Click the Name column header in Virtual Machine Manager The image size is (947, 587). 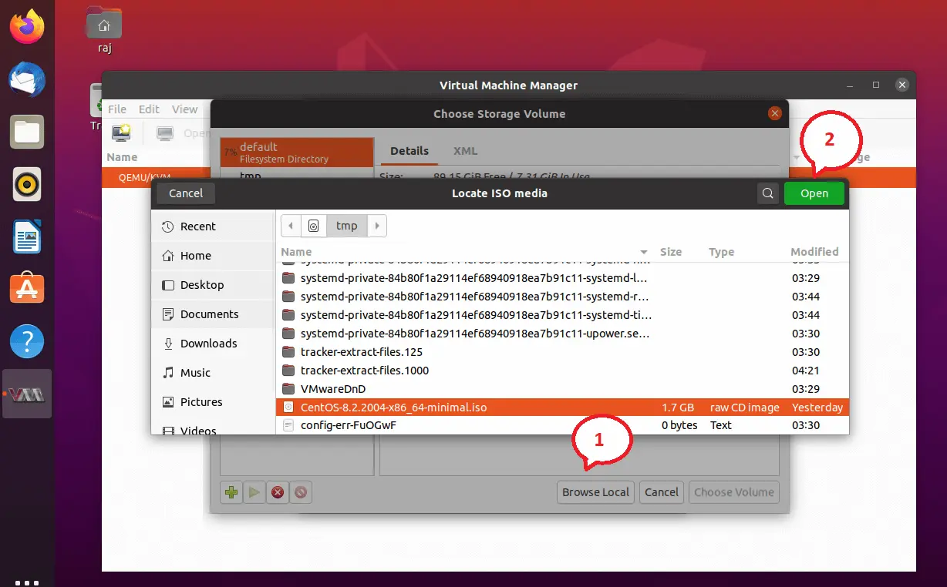point(122,157)
